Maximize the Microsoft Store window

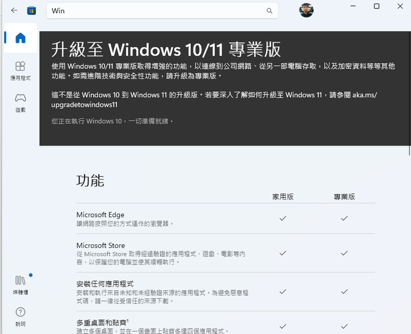376,6
